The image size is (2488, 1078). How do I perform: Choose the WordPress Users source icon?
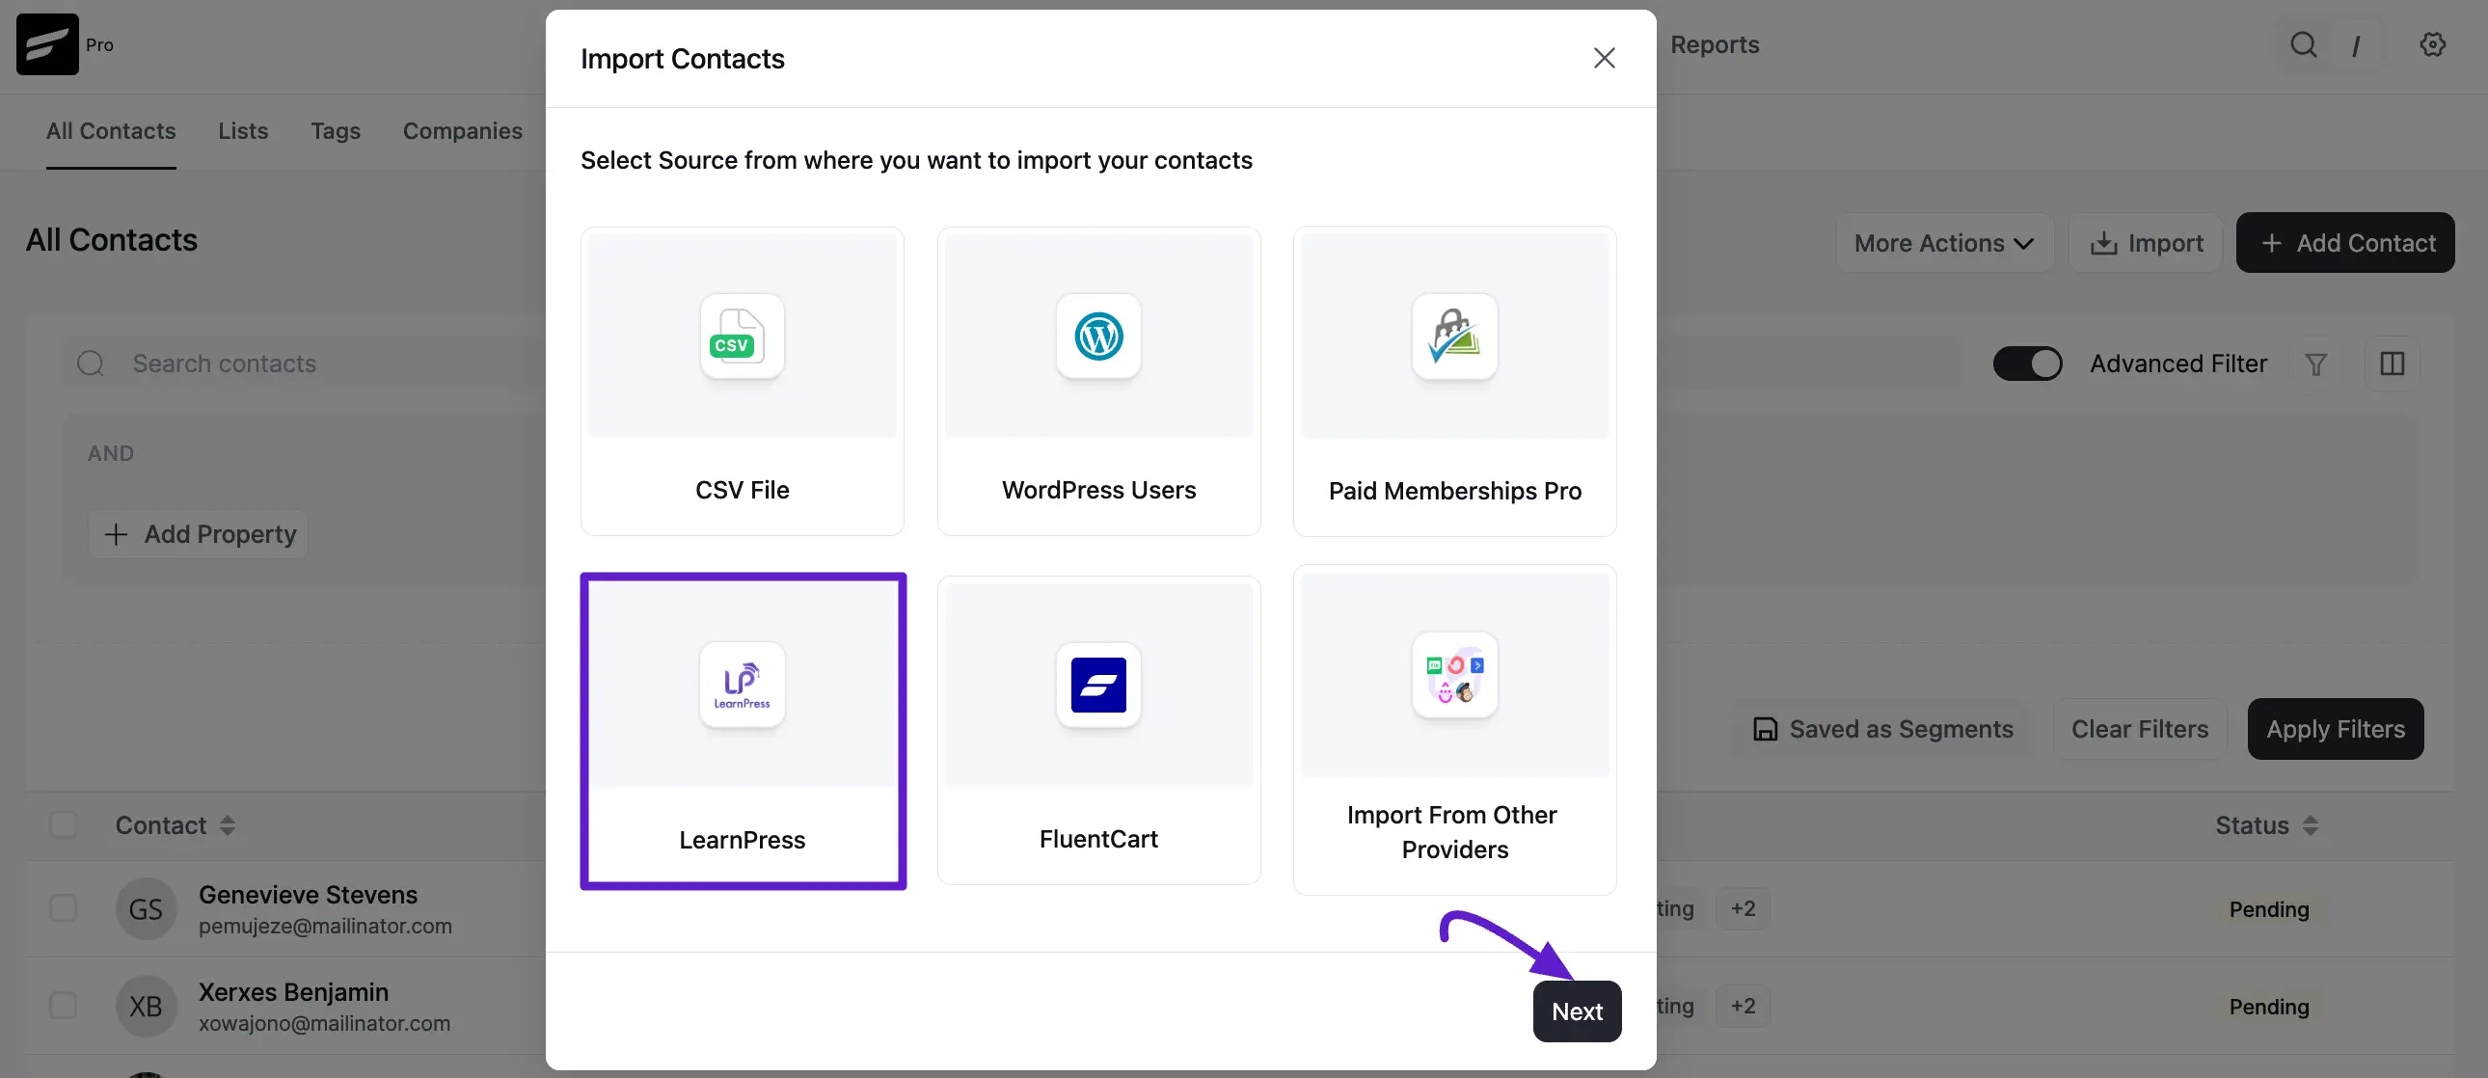click(1098, 336)
